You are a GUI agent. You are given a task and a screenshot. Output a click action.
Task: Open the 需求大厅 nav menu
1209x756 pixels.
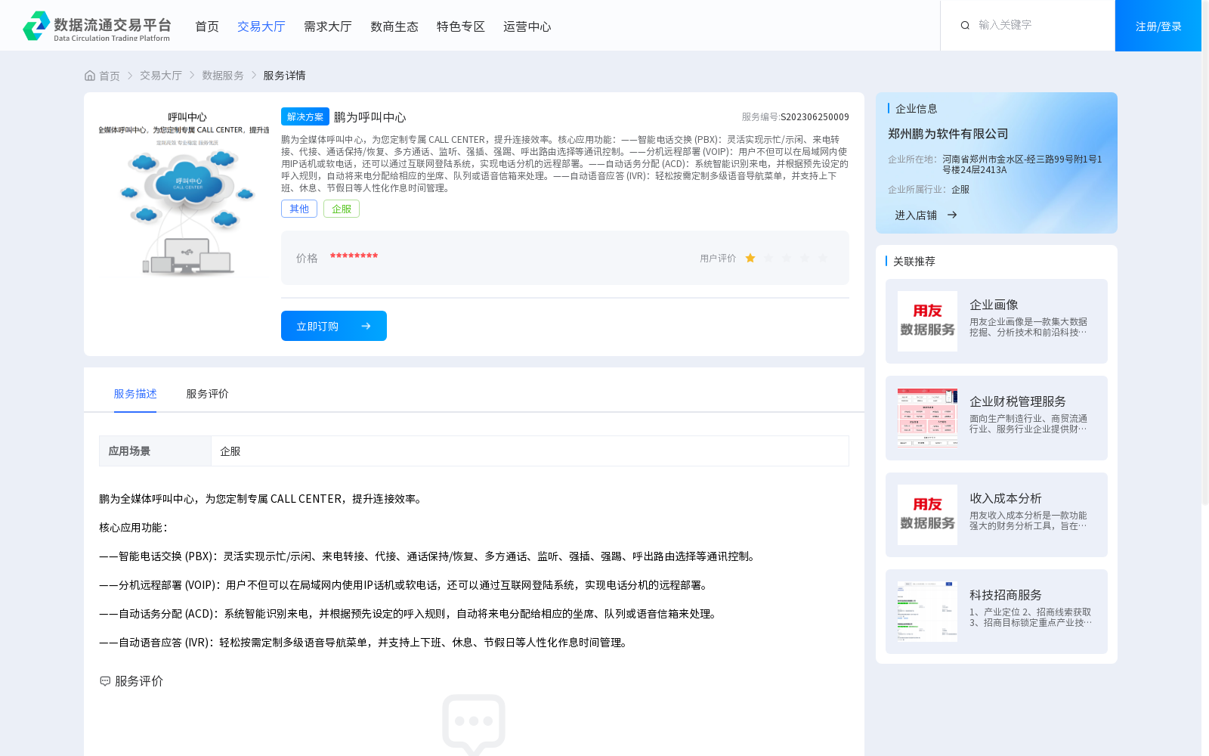pyautogui.click(x=328, y=26)
